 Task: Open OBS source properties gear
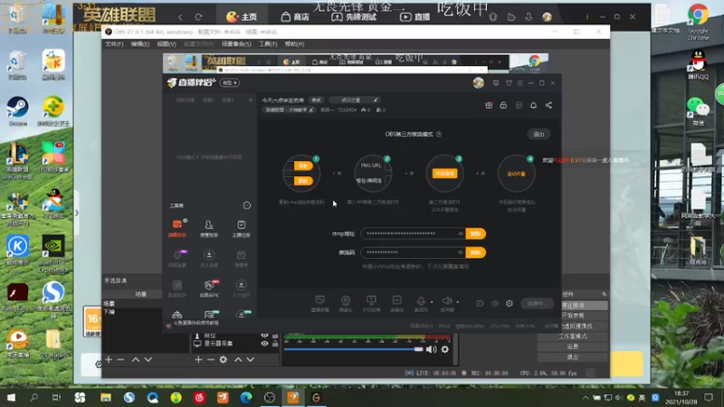click(223, 359)
